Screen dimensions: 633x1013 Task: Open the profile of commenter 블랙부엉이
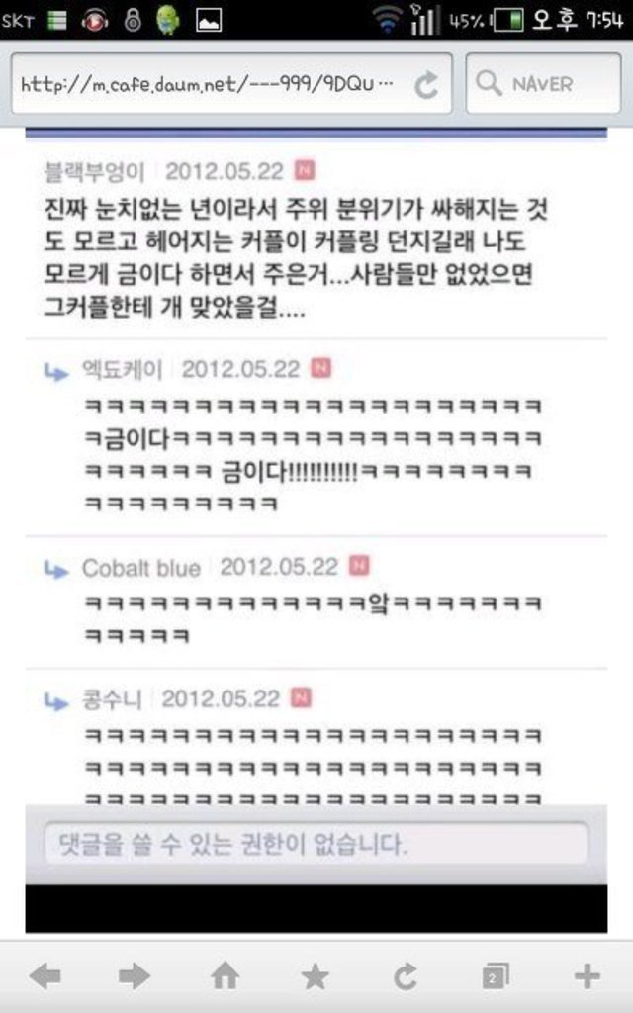tap(94, 172)
